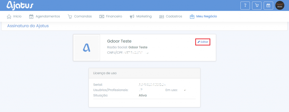Screen dimensions: 289x112
Task: Open the user profile avatar
Action: [x=280, y=6]
